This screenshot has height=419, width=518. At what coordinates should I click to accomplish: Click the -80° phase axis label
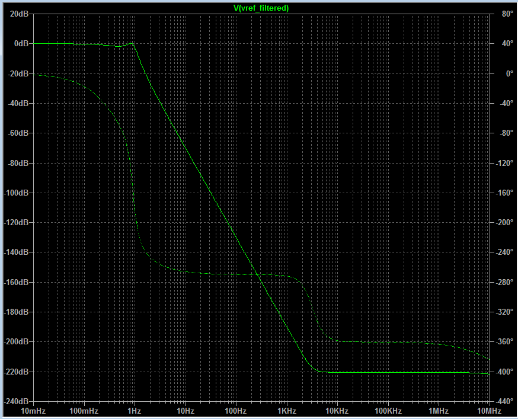click(x=506, y=133)
